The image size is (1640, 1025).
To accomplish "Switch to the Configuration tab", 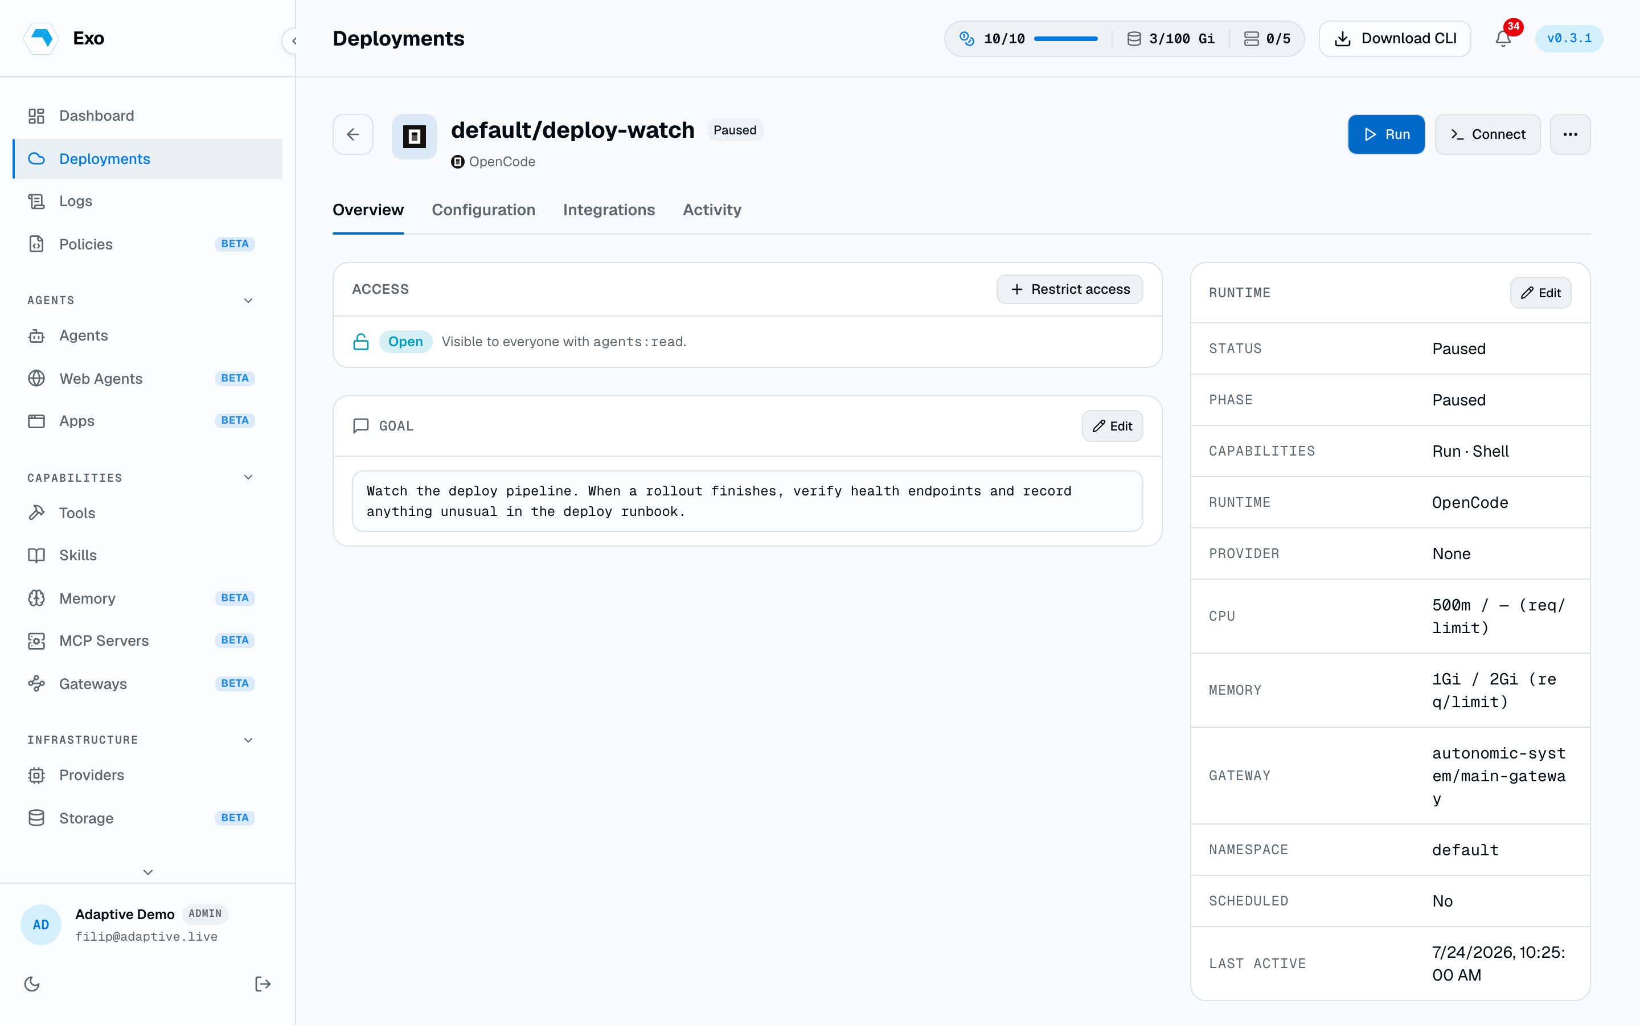I will [x=483, y=210].
